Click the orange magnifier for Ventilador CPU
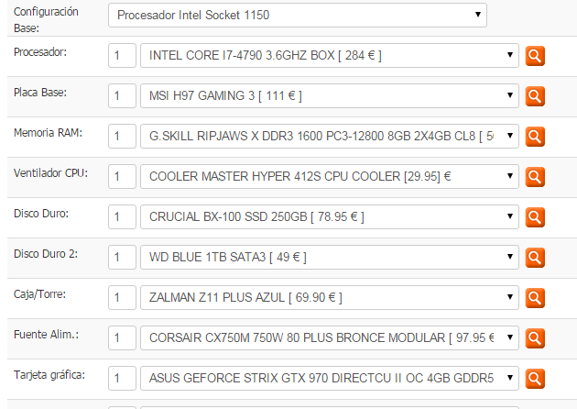The image size is (577, 409). coord(535,177)
